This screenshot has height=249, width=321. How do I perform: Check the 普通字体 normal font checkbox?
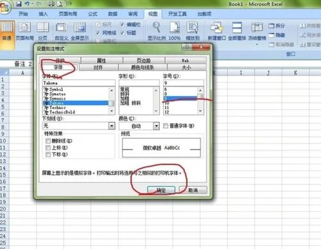(x=166, y=126)
